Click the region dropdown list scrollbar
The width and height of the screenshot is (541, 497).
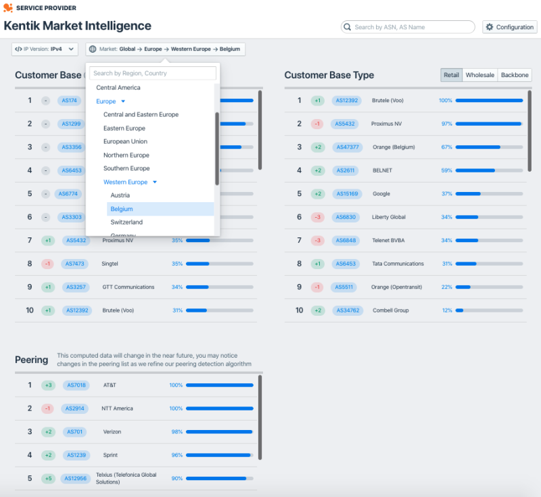[x=217, y=148]
